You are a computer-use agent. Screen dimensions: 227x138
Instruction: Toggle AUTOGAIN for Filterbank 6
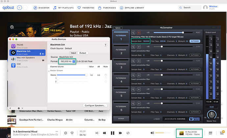[195, 112]
